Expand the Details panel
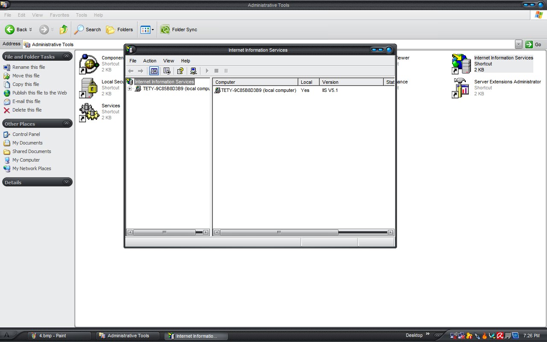547x342 pixels. (x=67, y=182)
